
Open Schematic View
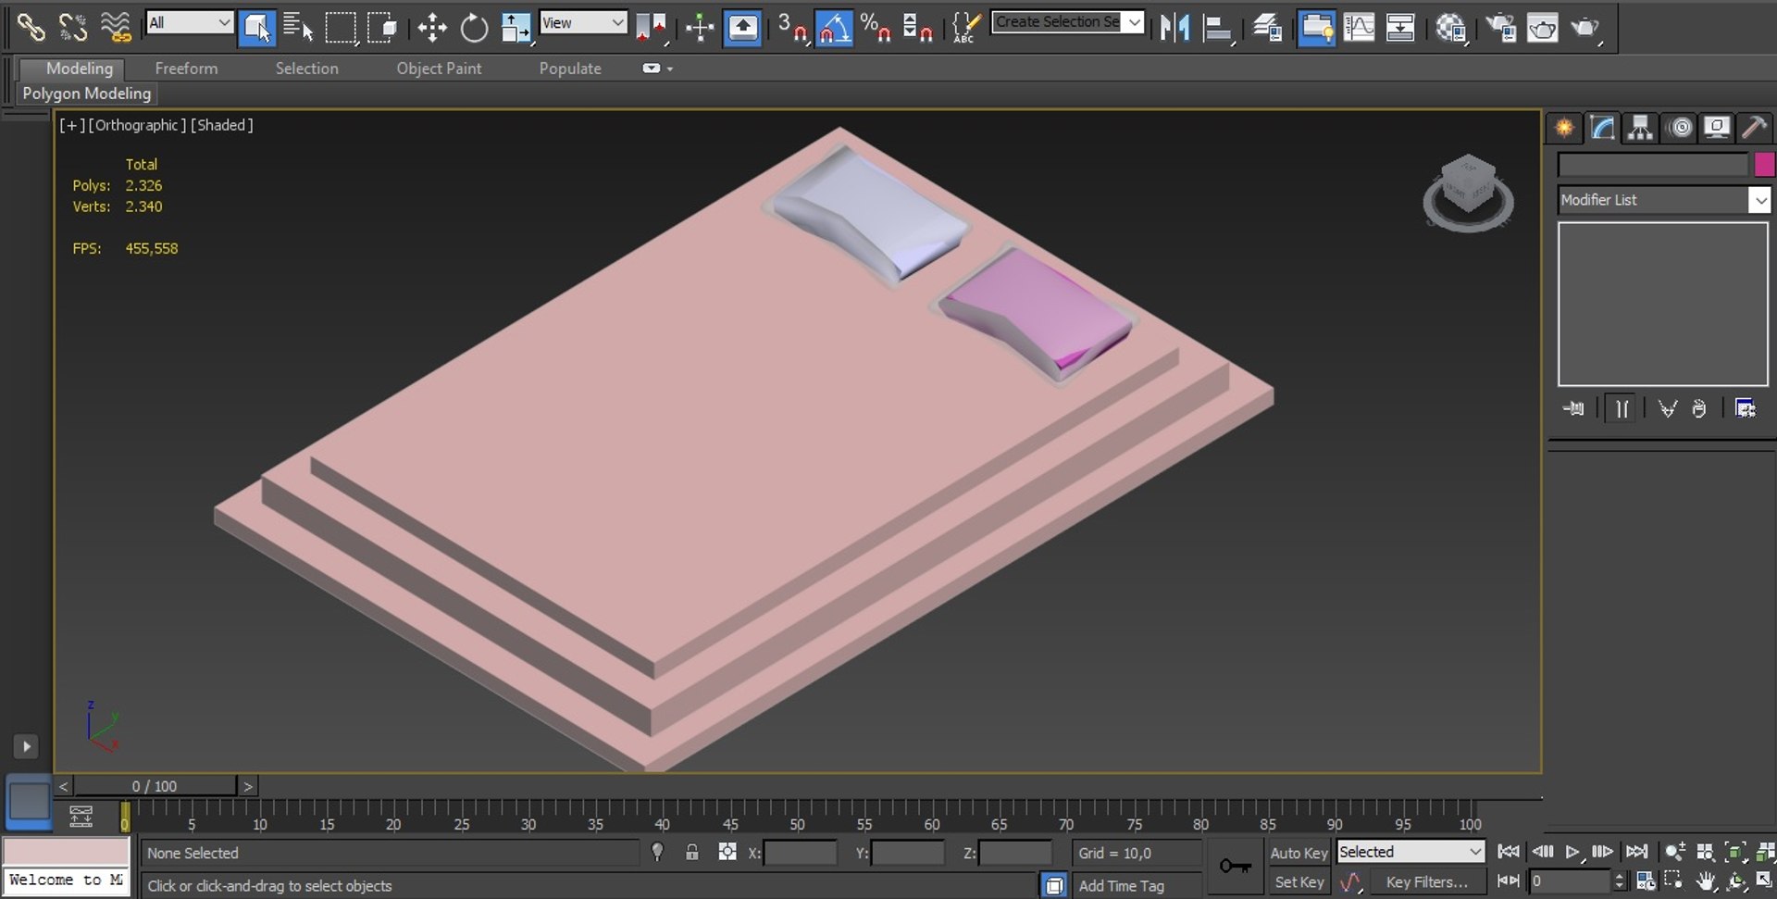coord(1400,27)
